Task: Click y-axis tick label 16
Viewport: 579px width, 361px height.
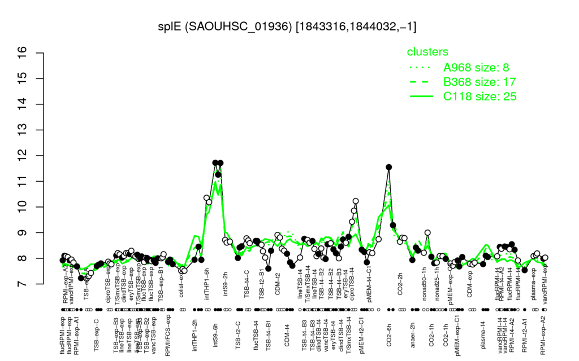Action: (x=23, y=53)
